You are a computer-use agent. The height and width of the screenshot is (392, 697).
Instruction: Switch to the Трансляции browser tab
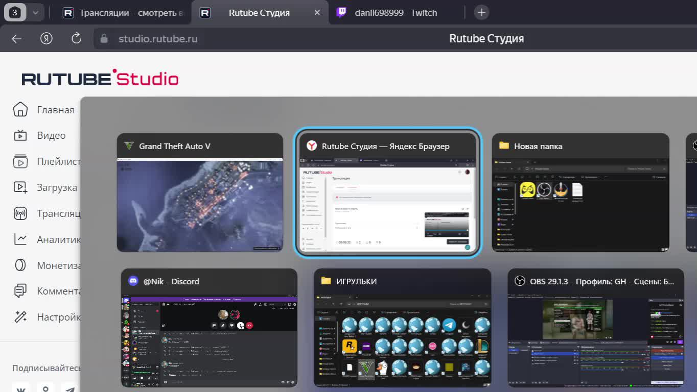point(123,13)
